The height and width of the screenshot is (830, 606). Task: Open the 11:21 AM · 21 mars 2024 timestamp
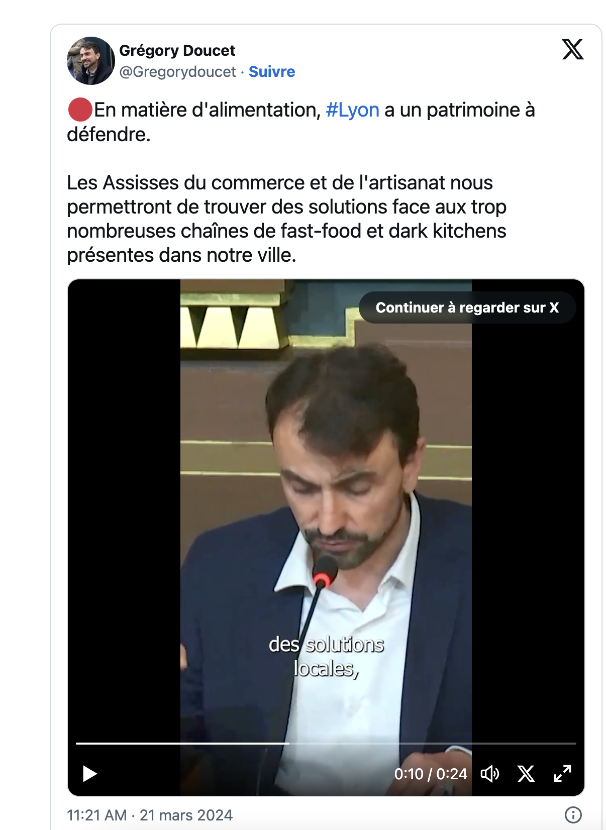[150, 815]
